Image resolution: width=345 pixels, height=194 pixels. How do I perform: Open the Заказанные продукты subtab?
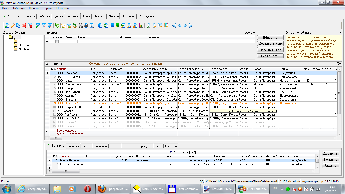[138, 146]
